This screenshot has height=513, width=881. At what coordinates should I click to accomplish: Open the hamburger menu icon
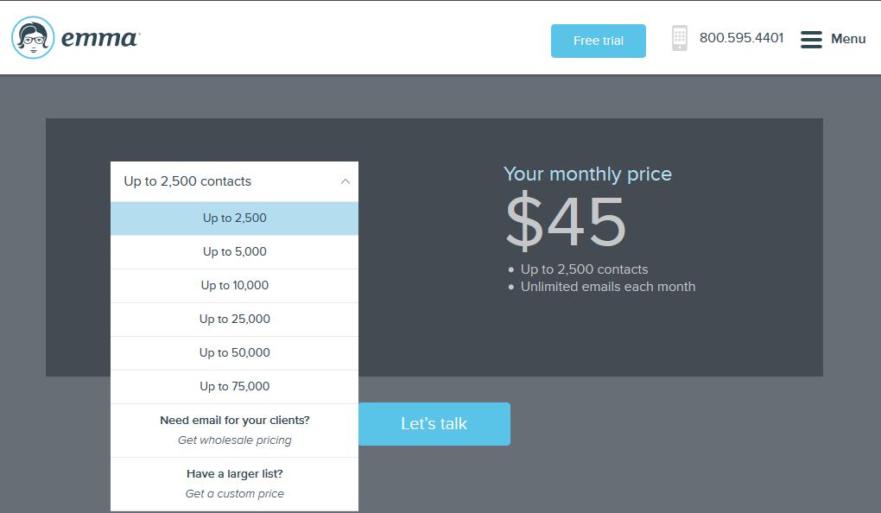(x=811, y=40)
